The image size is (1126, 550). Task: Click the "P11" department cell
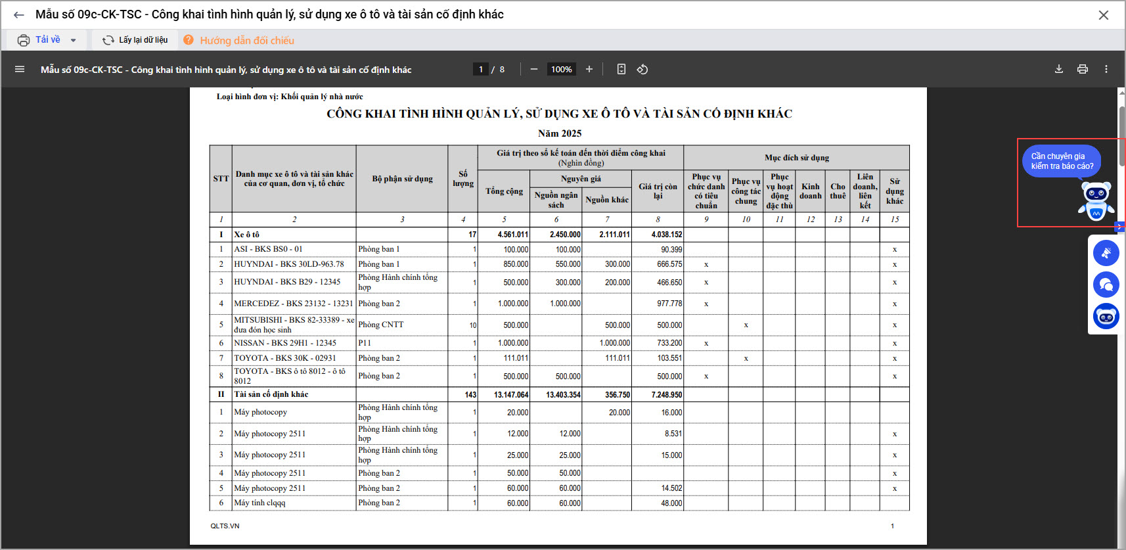[x=402, y=343]
